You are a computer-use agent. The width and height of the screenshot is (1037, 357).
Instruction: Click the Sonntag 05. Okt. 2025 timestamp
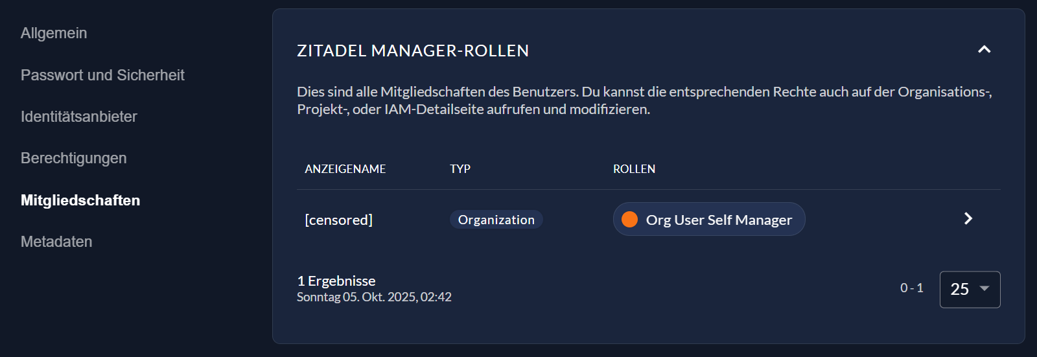[x=374, y=297]
